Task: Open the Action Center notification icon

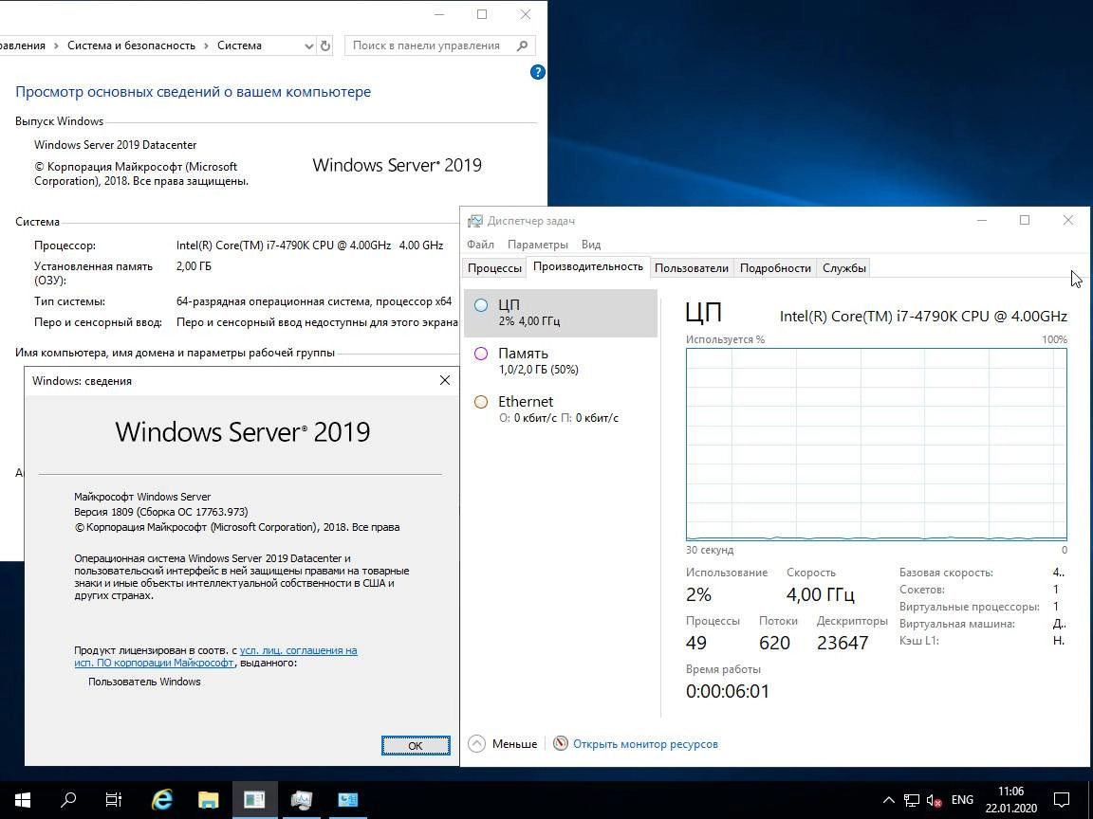Action: [1061, 799]
